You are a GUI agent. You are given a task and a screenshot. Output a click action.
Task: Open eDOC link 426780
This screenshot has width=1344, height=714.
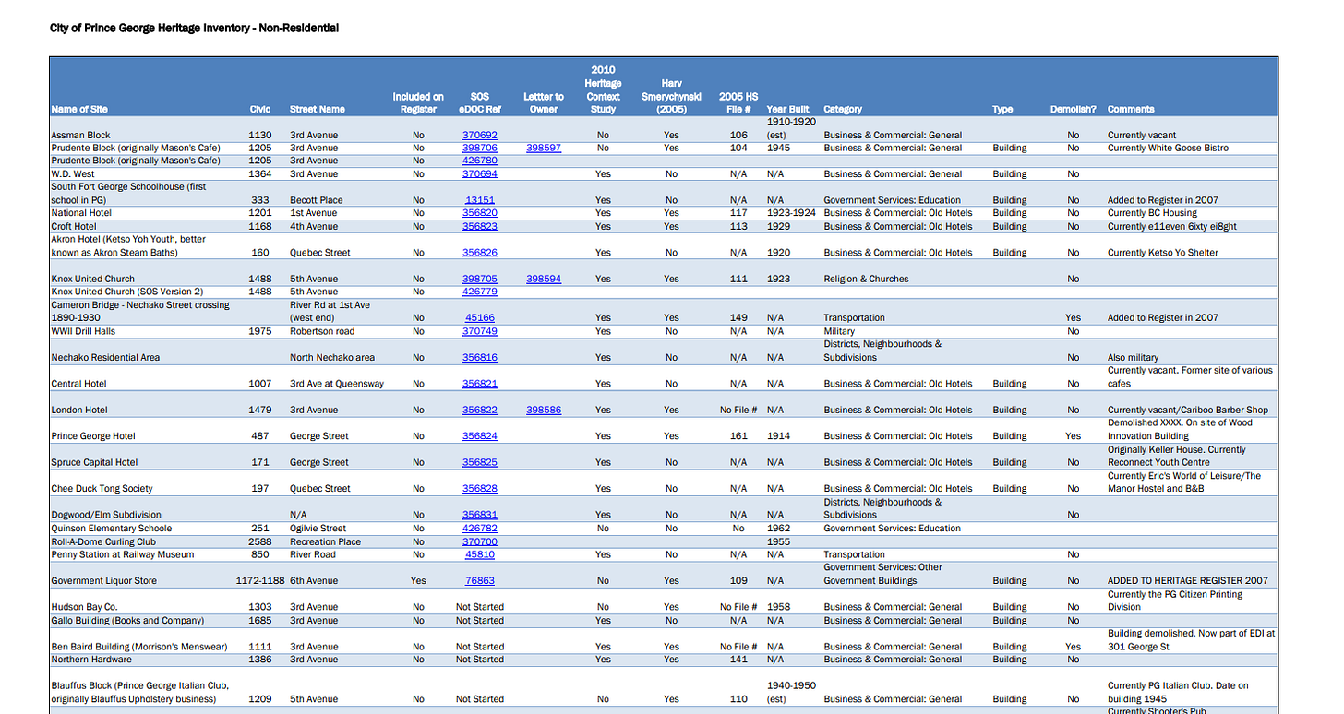tap(480, 161)
